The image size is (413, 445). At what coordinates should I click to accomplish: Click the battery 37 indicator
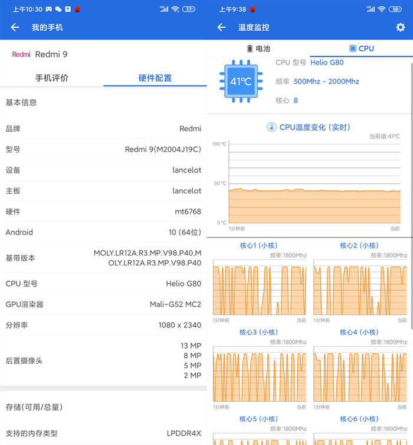(x=189, y=9)
